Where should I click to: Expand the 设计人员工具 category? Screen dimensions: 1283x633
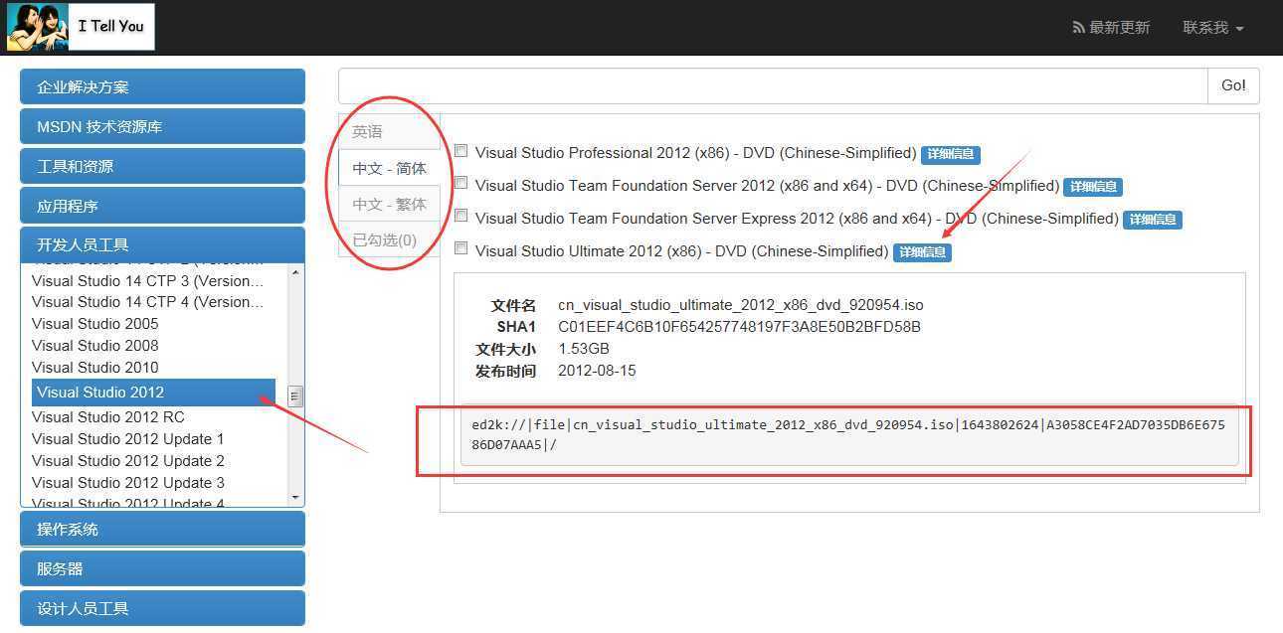pos(162,608)
